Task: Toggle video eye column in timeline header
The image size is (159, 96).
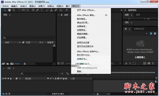Action: tap(3, 78)
